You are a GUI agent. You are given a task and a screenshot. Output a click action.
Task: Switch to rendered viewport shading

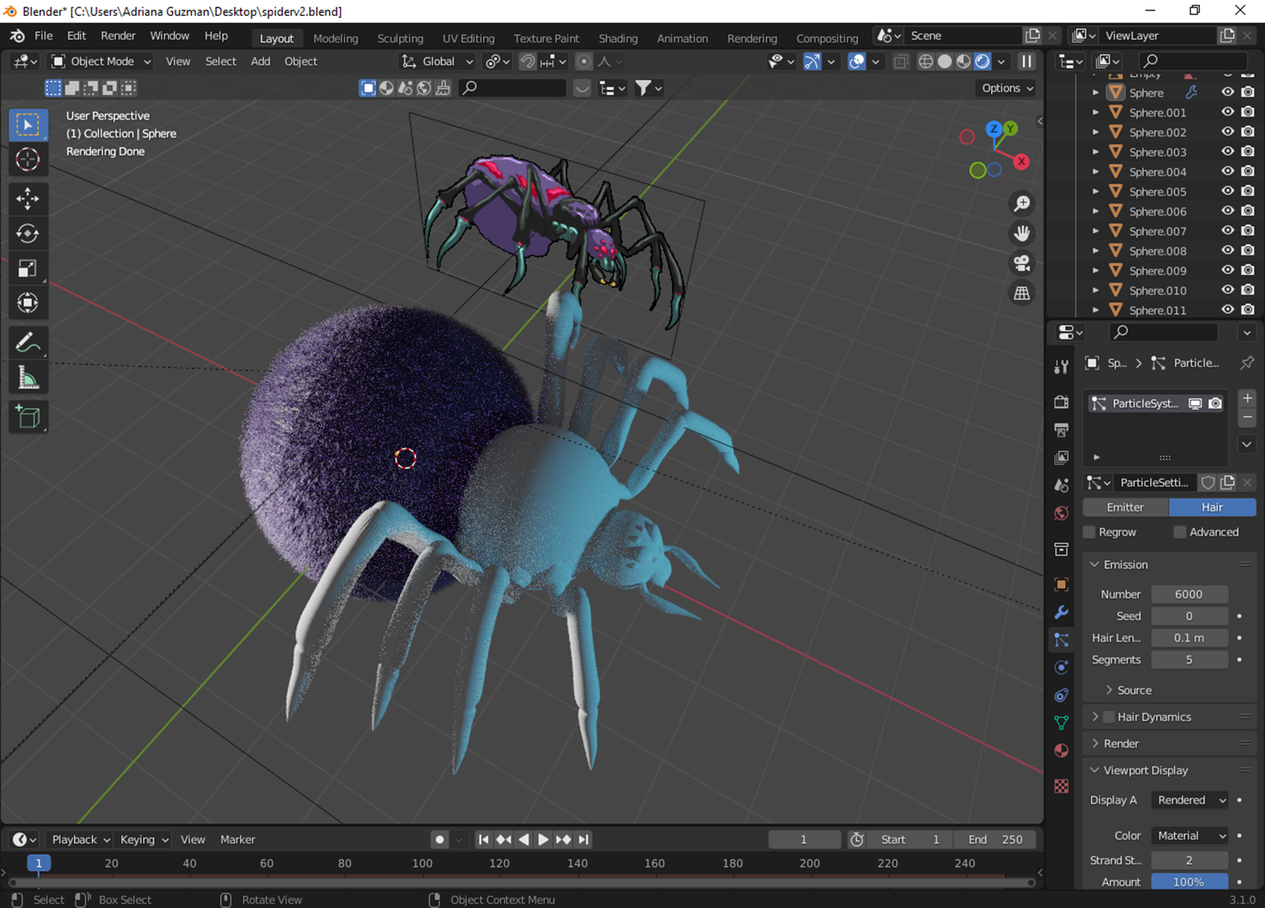pos(982,62)
